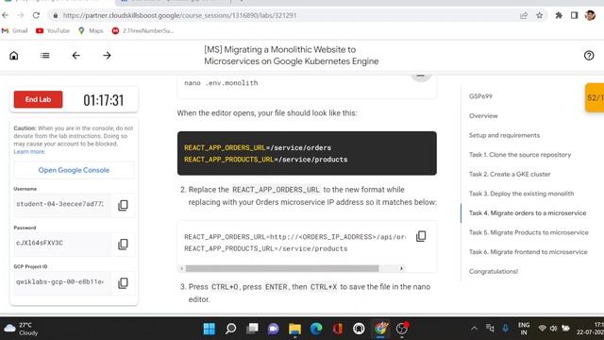Share this page icon in address bar
Viewport: 604px width, 340px height.
point(524,15)
